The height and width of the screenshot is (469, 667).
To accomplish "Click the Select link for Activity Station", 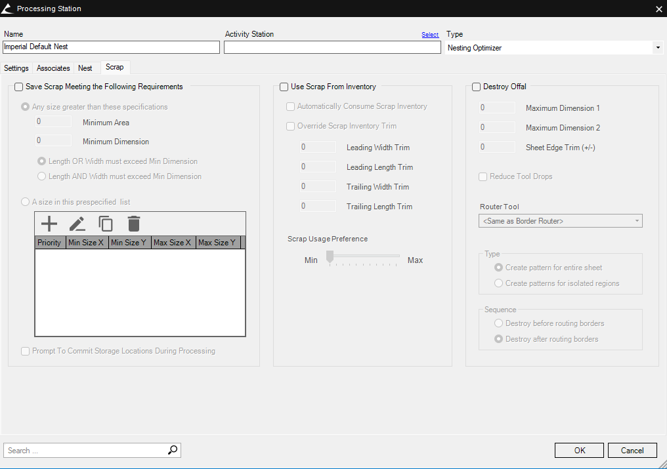I will coord(430,35).
